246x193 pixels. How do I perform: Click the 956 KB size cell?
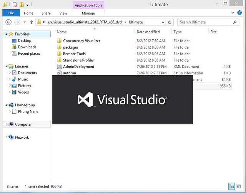225,86
